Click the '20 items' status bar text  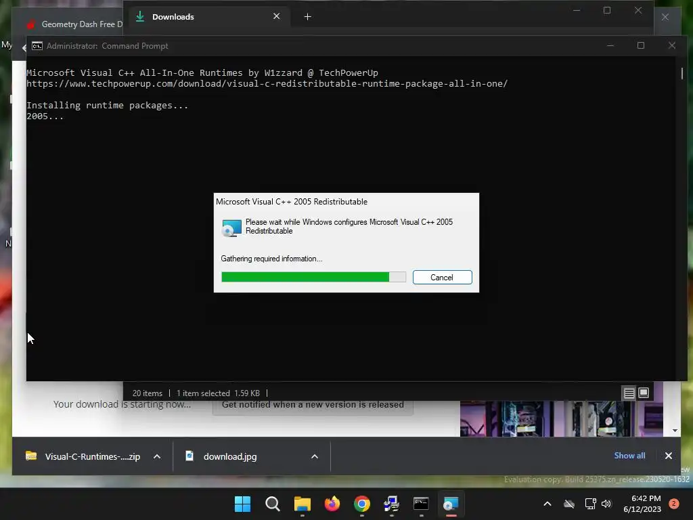coord(147,393)
